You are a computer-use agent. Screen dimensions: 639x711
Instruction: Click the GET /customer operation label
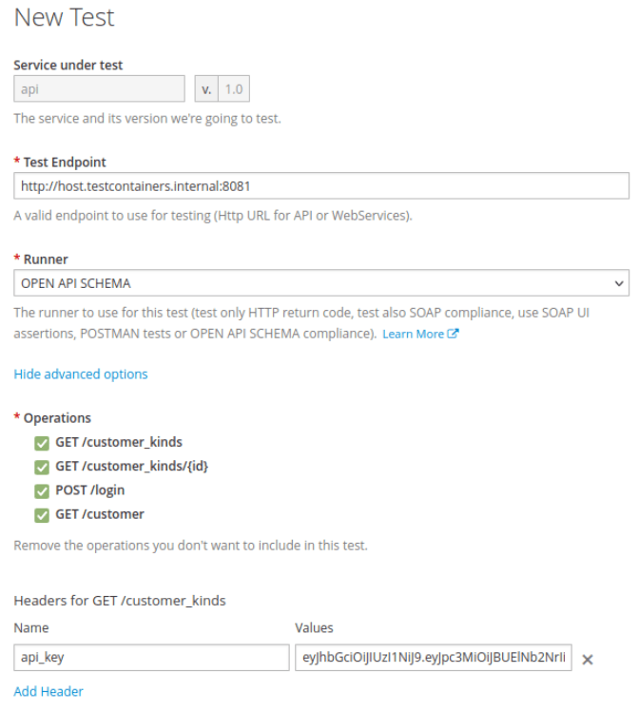[x=100, y=514]
